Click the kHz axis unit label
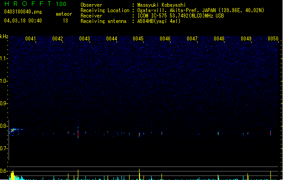The height and width of the screenshot is (180, 283). (x=4, y=36)
